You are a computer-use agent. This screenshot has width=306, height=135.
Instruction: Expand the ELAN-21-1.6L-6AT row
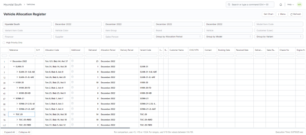[x=17, y=72]
